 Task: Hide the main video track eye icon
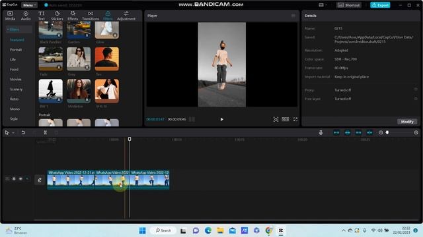click(20, 178)
